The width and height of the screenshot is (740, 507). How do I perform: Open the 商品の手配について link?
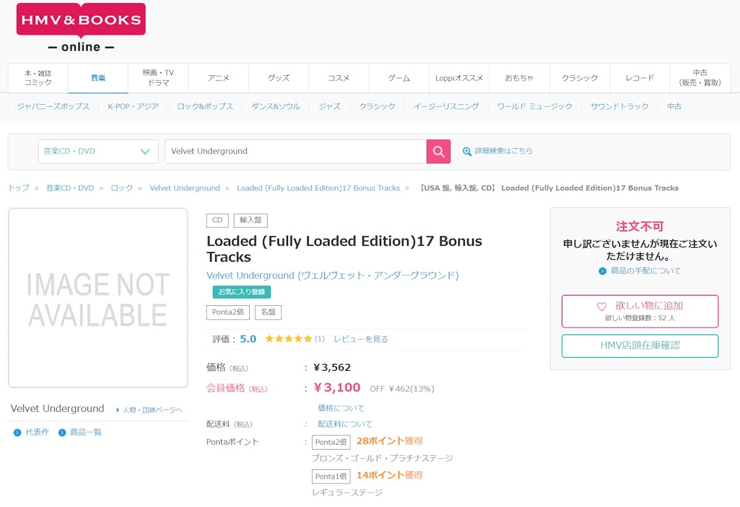646,271
